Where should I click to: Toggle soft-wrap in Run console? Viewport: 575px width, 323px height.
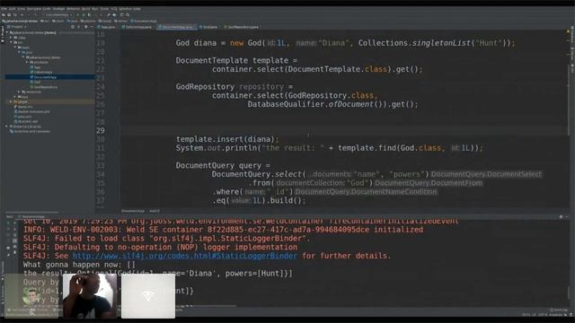14,235
